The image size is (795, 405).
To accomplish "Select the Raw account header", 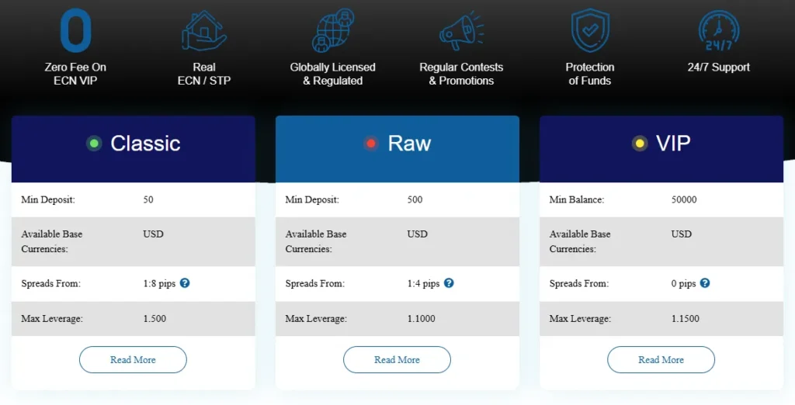I will (x=409, y=144).
